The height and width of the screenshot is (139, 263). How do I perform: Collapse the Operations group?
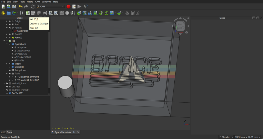click(x=7, y=44)
